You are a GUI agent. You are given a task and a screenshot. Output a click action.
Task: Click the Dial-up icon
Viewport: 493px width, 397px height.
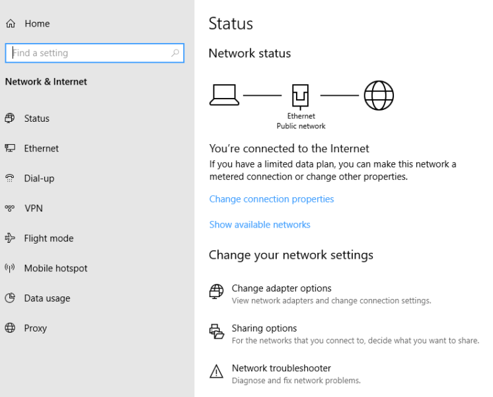(x=10, y=179)
